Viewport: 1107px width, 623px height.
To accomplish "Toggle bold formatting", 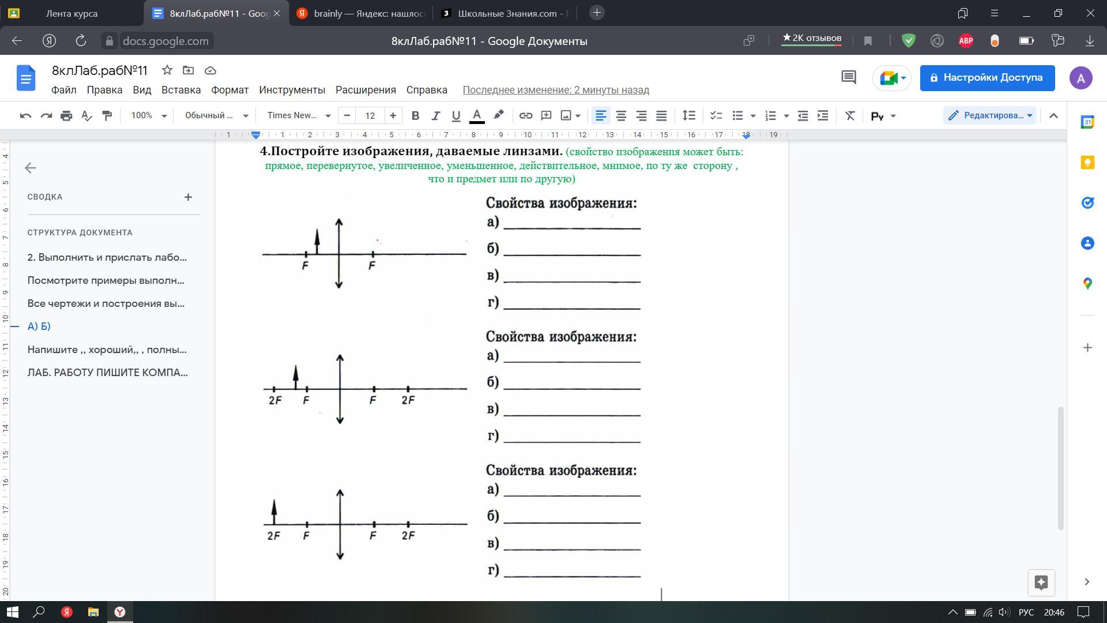I will pos(415,116).
